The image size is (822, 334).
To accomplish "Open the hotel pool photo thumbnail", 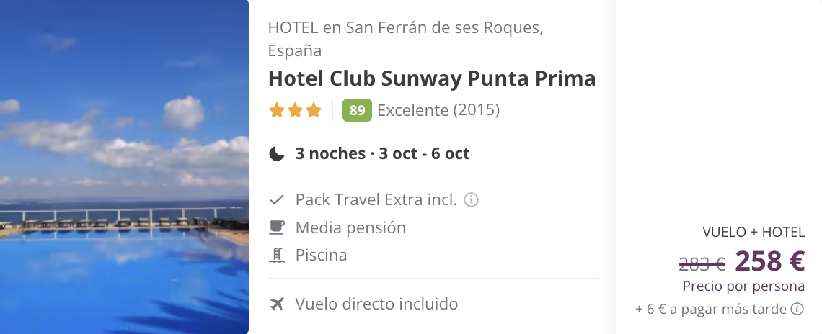I will [x=124, y=167].
